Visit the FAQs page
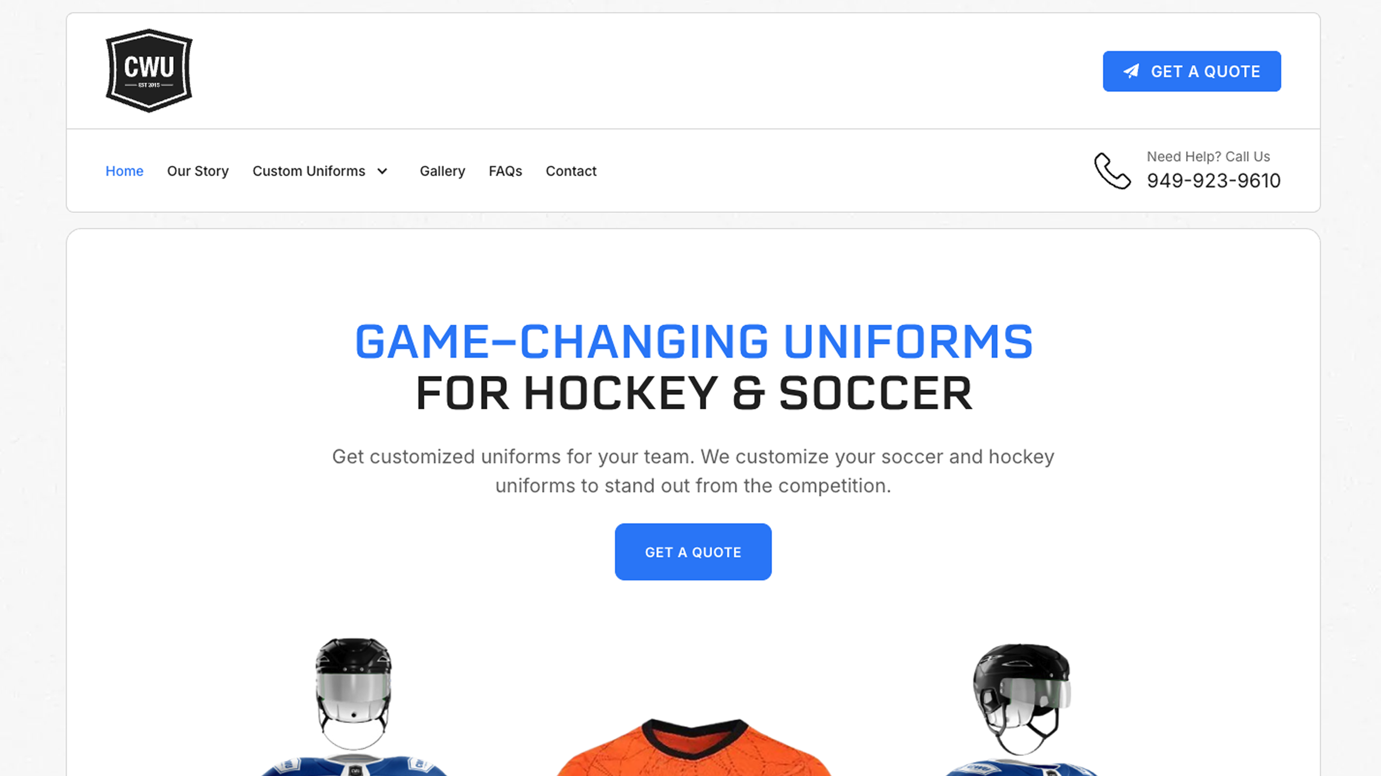Image resolution: width=1381 pixels, height=776 pixels. point(505,171)
